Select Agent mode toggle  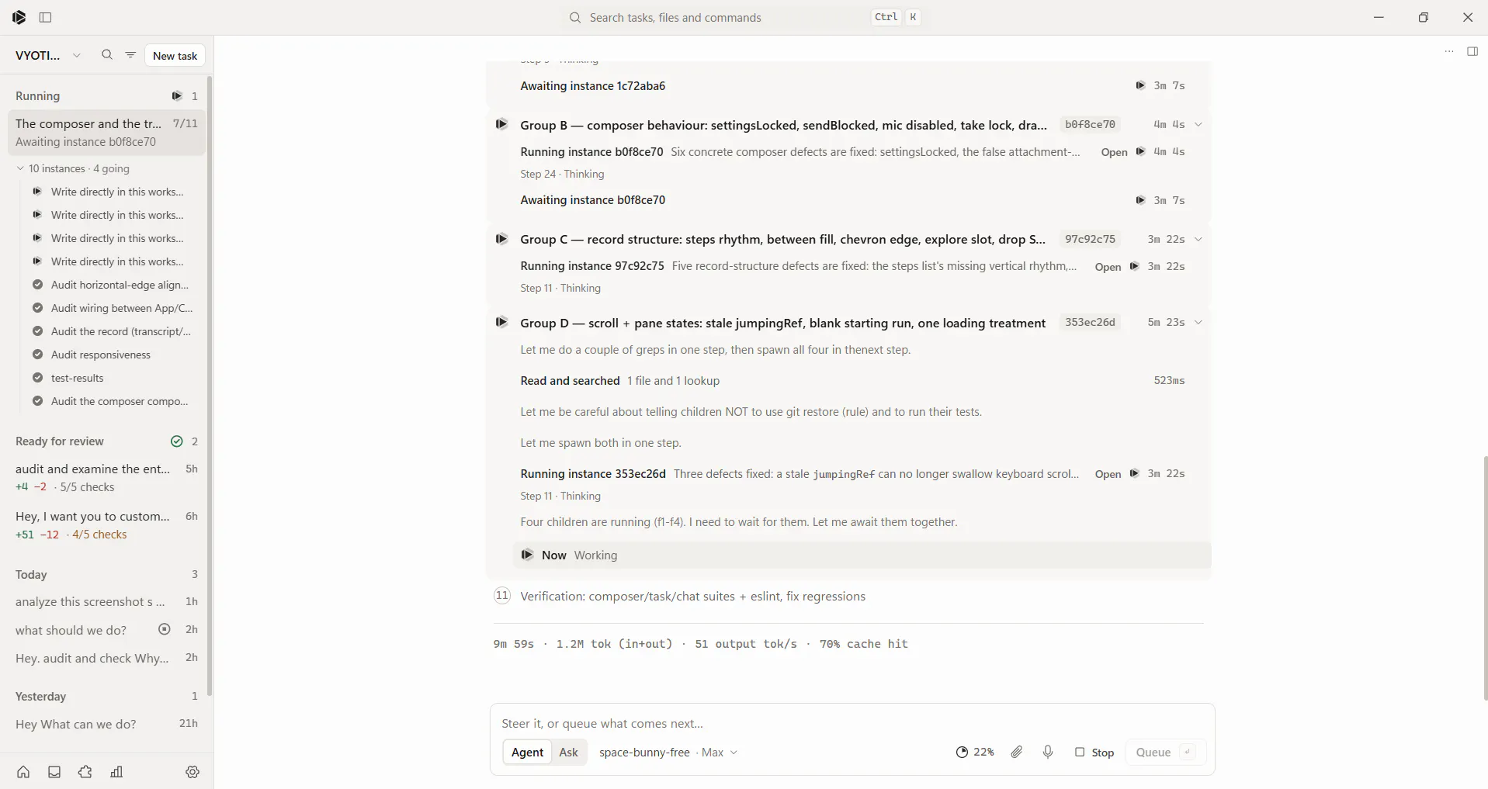coord(527,752)
